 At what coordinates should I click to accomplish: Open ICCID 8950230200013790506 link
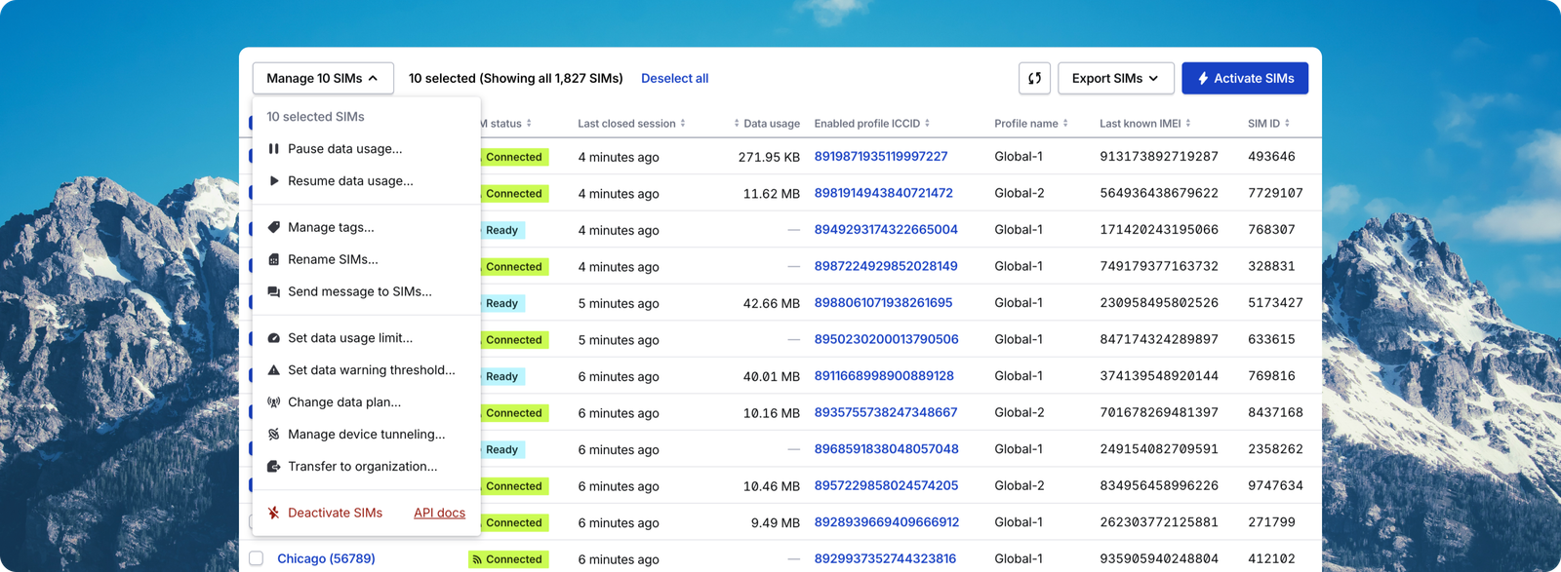click(x=887, y=339)
